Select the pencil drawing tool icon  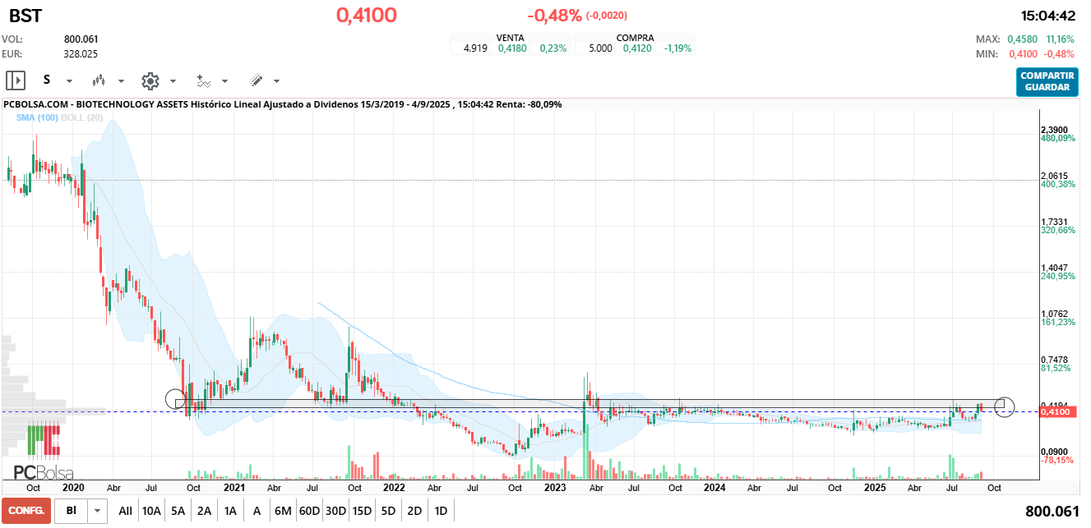click(256, 80)
